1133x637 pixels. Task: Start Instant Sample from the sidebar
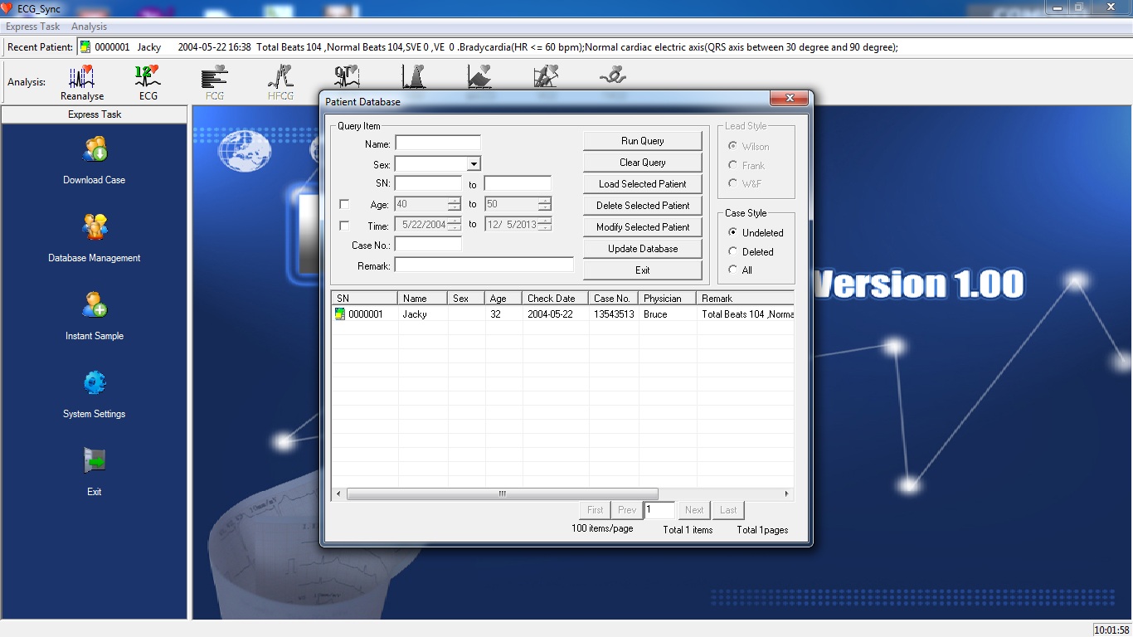tap(95, 306)
